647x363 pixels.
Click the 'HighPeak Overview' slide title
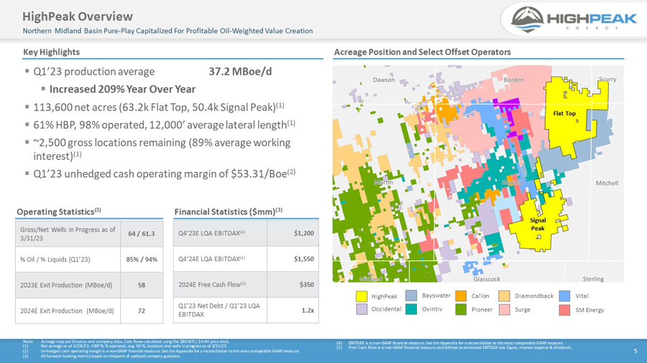tap(78, 16)
